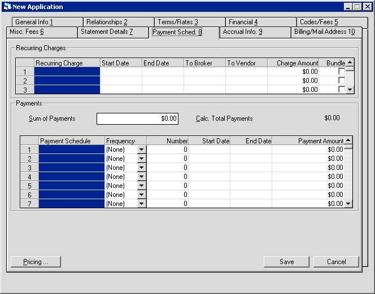The height and width of the screenshot is (294, 375).
Task: Click the Recurring Charges scroll down arrow
Action: (x=350, y=90)
